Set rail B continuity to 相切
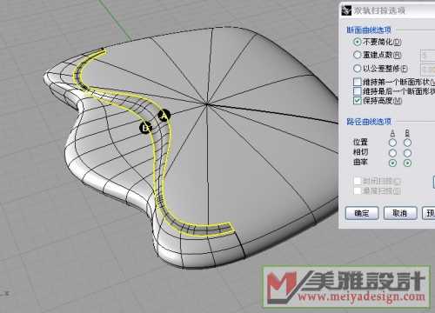 [x=407, y=153]
